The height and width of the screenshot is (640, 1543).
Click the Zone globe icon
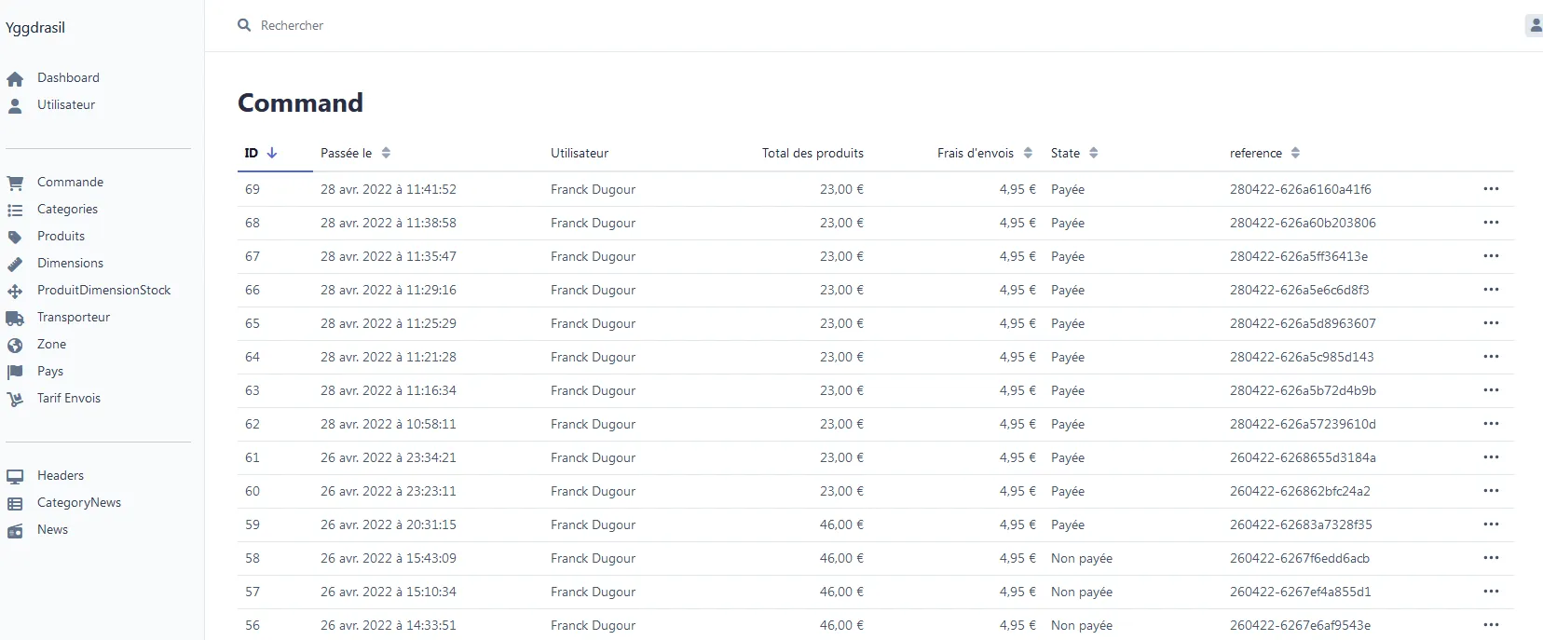coord(15,345)
